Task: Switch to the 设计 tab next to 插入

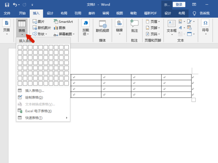Action: coord(50,13)
